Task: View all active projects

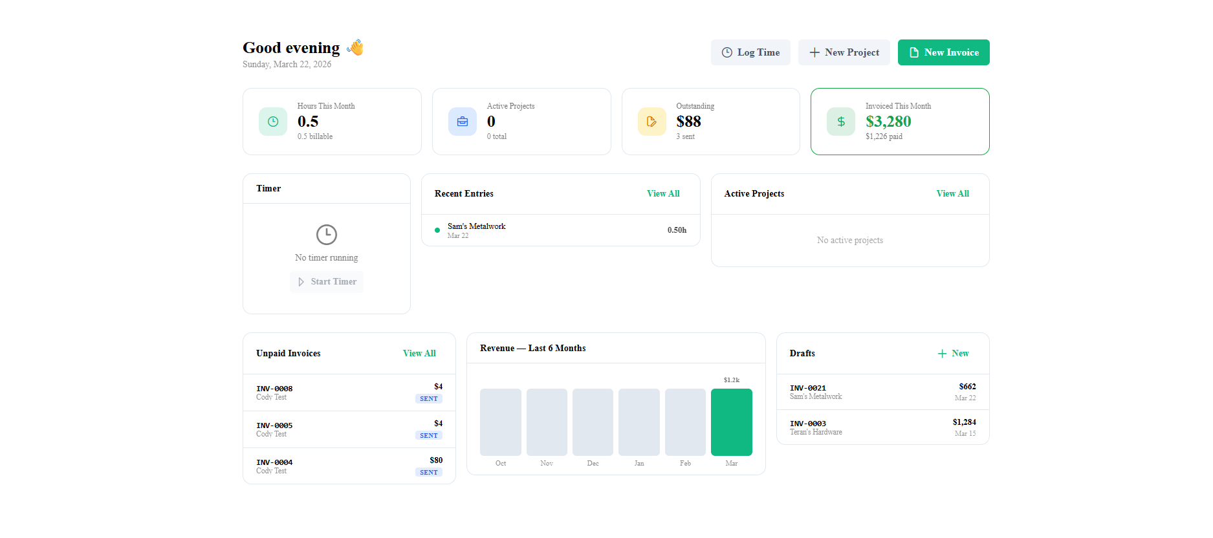Action: pos(952,194)
